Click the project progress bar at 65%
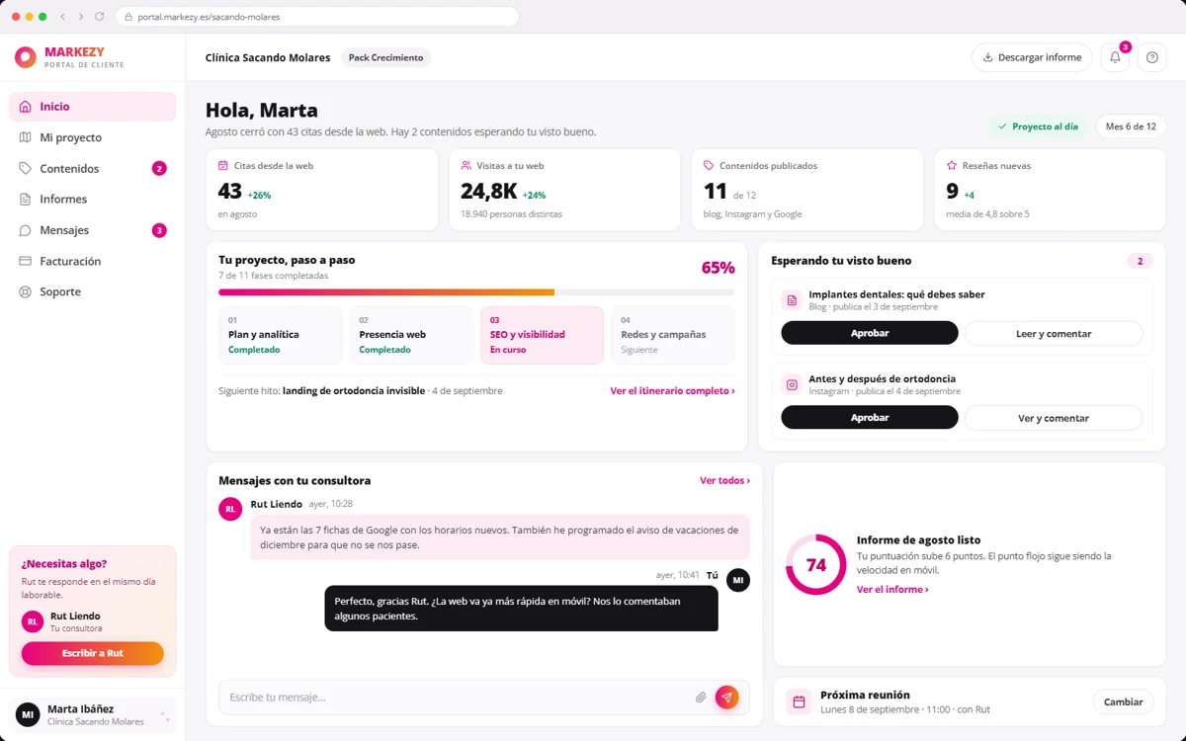Image resolution: width=1186 pixels, height=741 pixels. pyautogui.click(x=476, y=292)
